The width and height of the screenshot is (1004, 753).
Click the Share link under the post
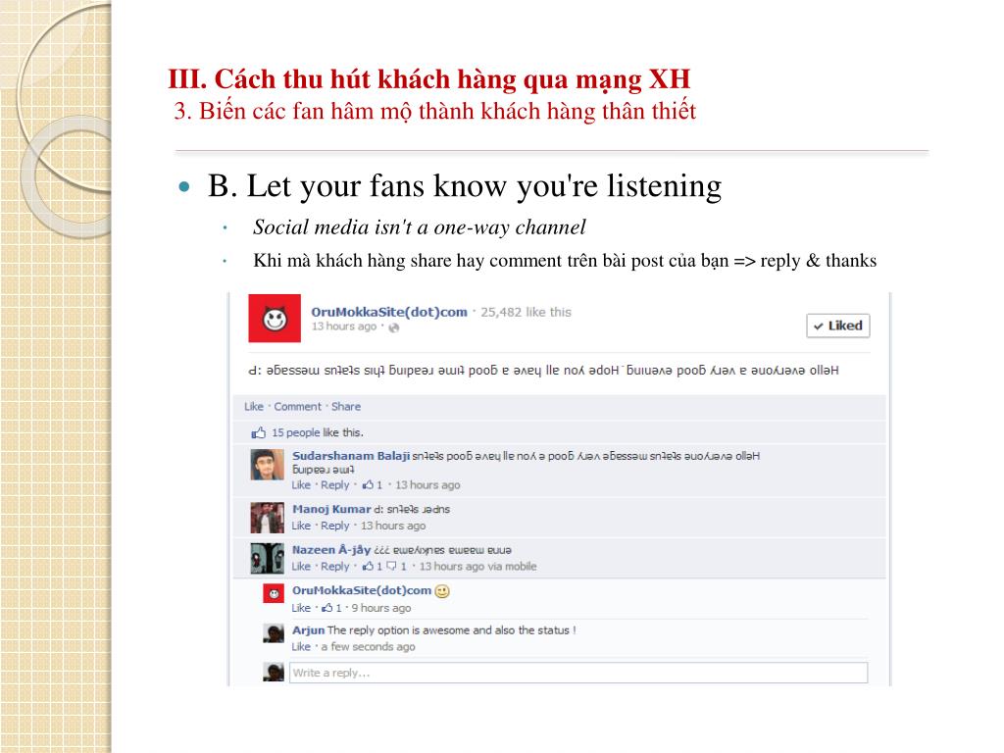pos(346,407)
